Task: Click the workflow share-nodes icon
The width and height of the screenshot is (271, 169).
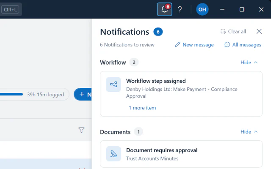Action: [x=113, y=84]
